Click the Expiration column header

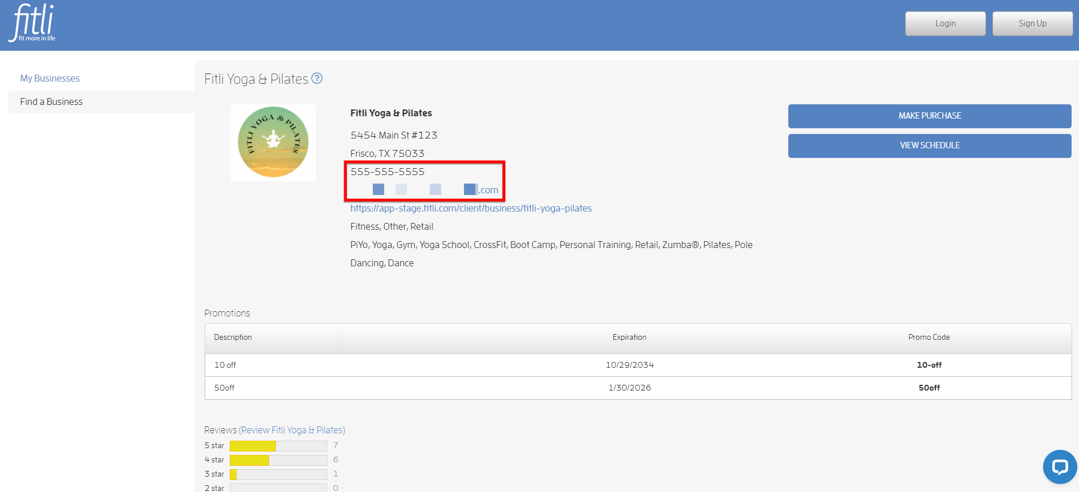pos(629,337)
